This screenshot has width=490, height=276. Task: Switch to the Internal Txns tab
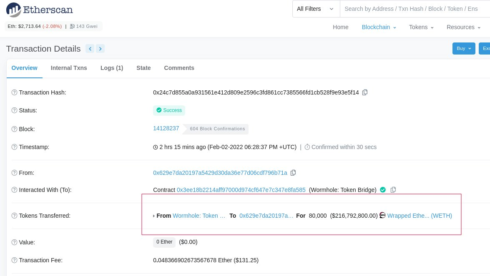coord(69,68)
